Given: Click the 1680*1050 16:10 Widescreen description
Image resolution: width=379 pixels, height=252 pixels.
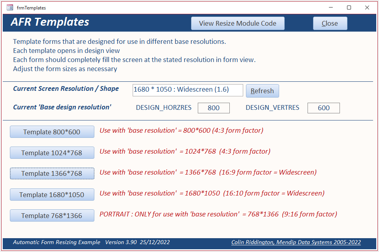Looking at the screenshot, I should point(212,193).
